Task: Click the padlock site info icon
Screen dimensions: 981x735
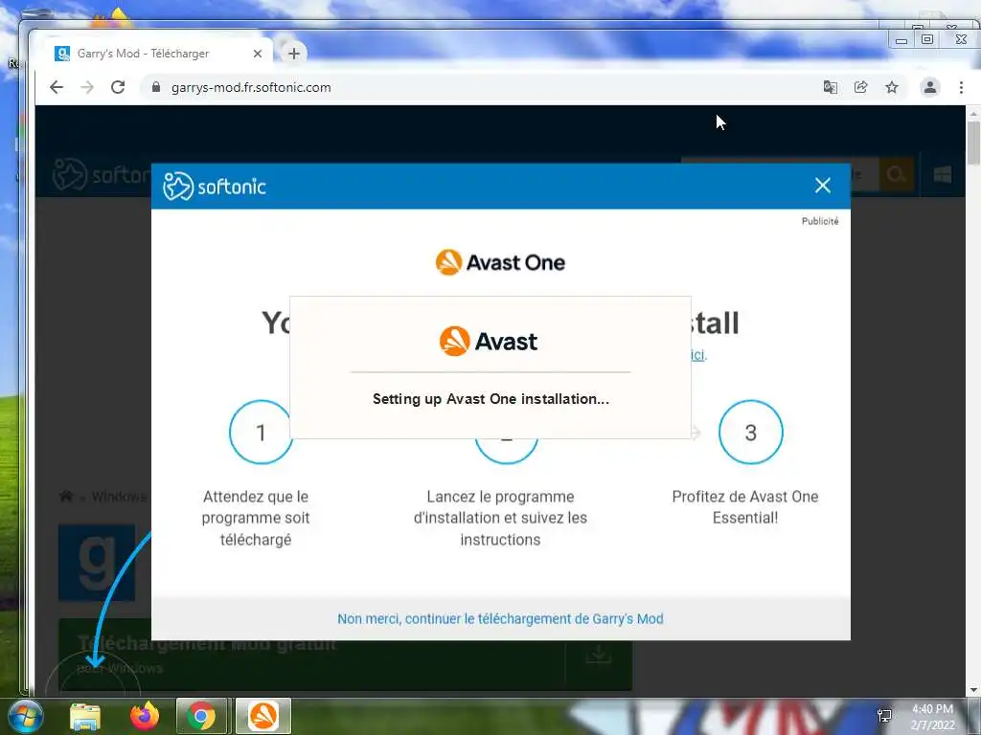Action: [x=156, y=87]
